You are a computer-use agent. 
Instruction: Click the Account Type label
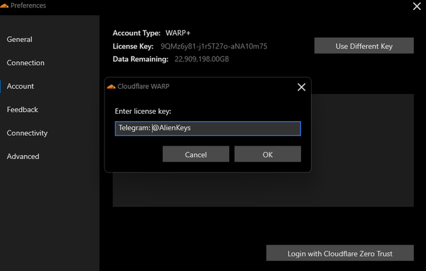136,33
